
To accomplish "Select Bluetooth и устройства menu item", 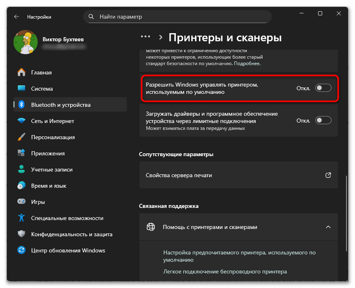I will pos(70,104).
